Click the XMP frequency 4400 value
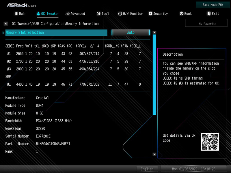The width and height of the screenshot is (231, 173). 20,84
